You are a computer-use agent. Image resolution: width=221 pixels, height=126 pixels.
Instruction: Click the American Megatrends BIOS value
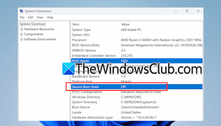[x=162, y=45]
